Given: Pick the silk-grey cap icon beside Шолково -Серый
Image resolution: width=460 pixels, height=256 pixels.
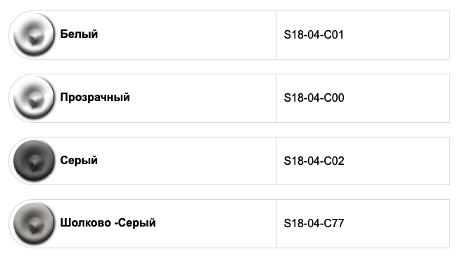Looking at the screenshot, I should point(34,224).
